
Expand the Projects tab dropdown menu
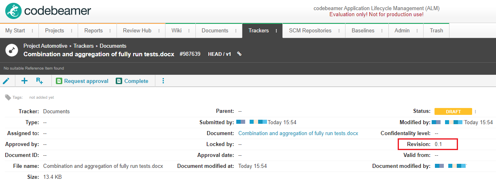pyautogui.click(x=72, y=31)
